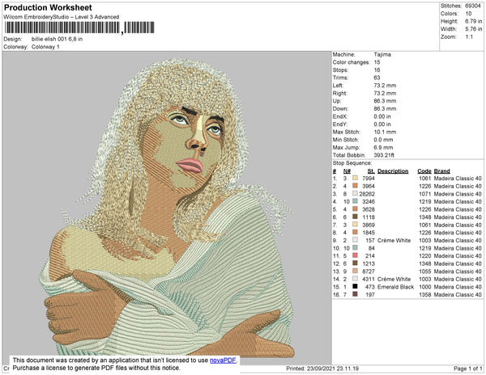Click the Machine value "Tajima"

click(382, 54)
